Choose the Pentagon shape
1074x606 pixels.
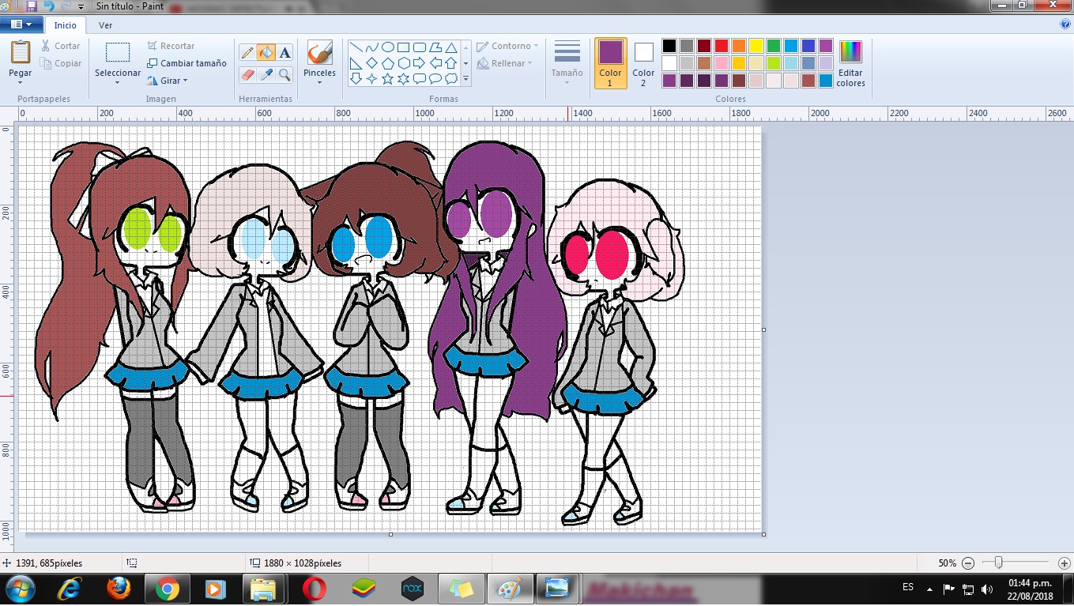[x=388, y=63]
